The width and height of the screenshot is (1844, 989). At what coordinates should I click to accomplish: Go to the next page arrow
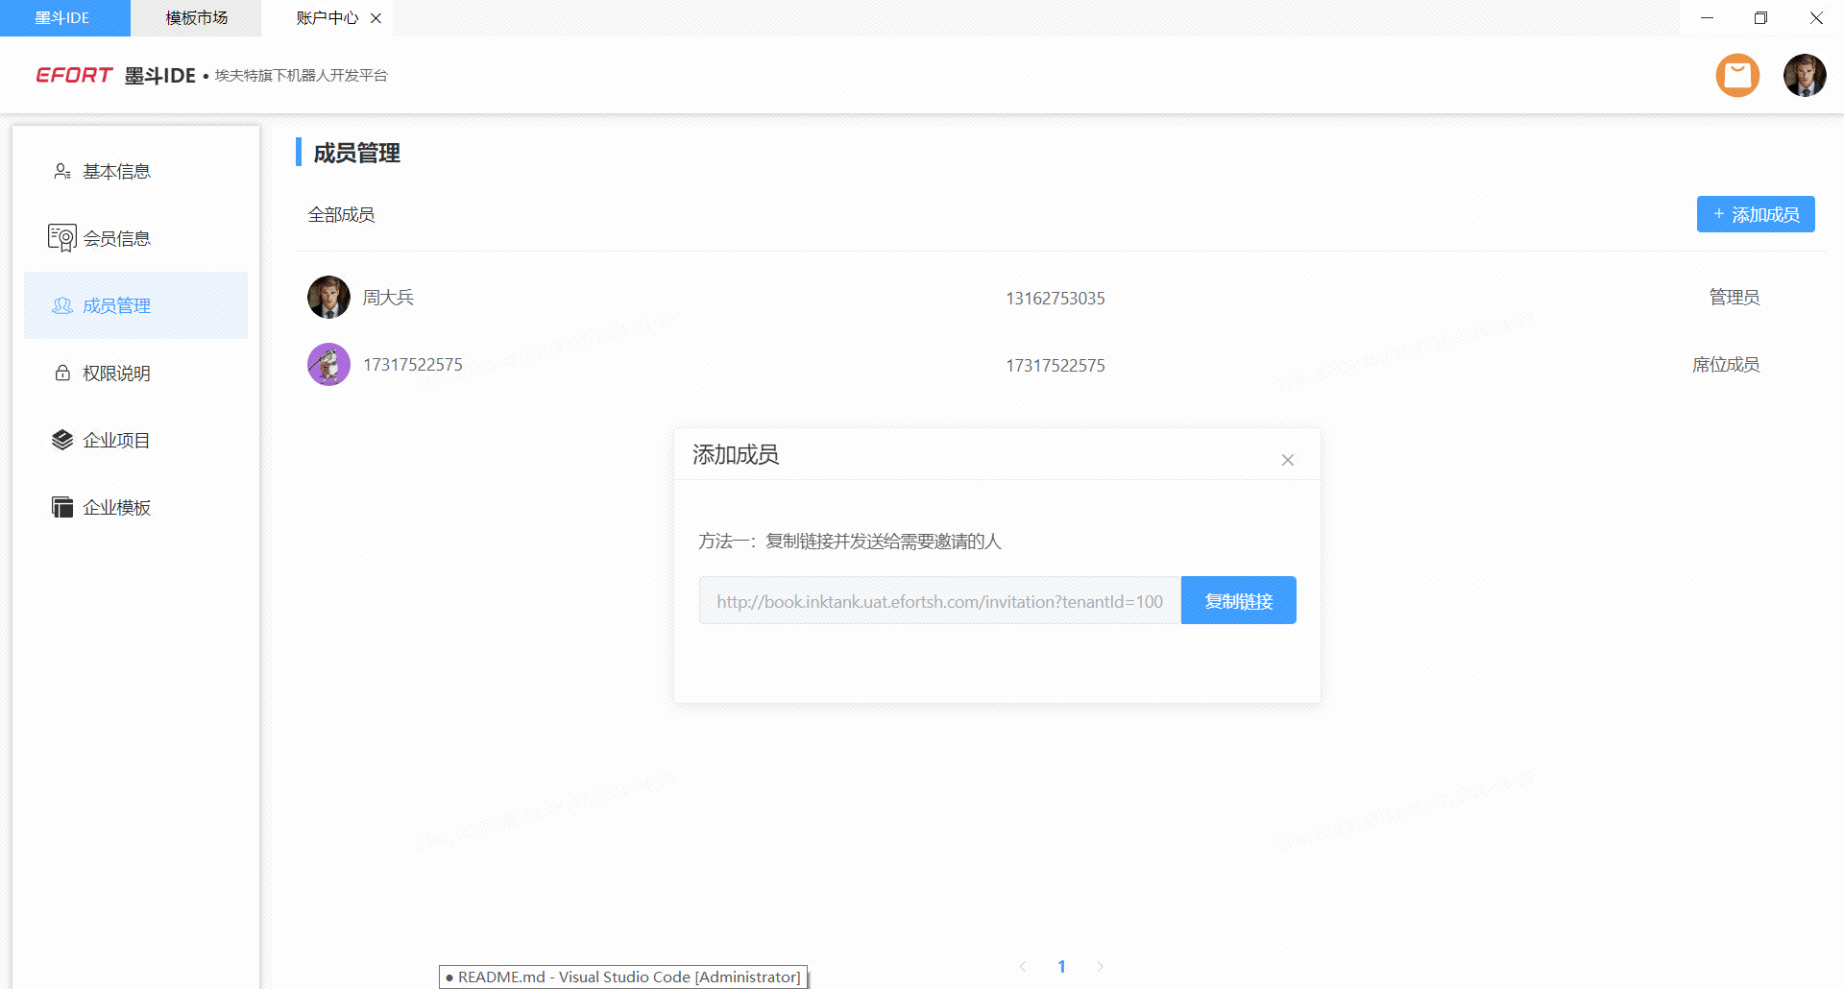pos(1100,966)
